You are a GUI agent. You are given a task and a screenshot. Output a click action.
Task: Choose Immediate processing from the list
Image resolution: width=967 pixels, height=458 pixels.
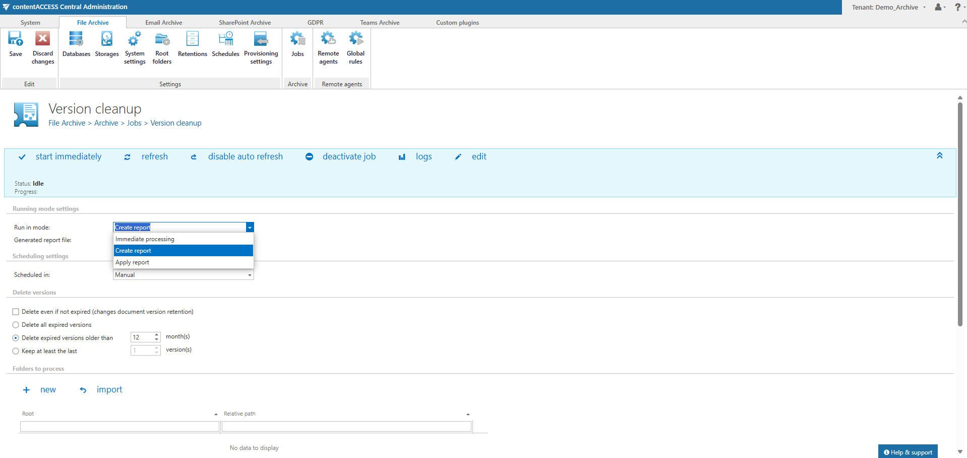pos(184,239)
